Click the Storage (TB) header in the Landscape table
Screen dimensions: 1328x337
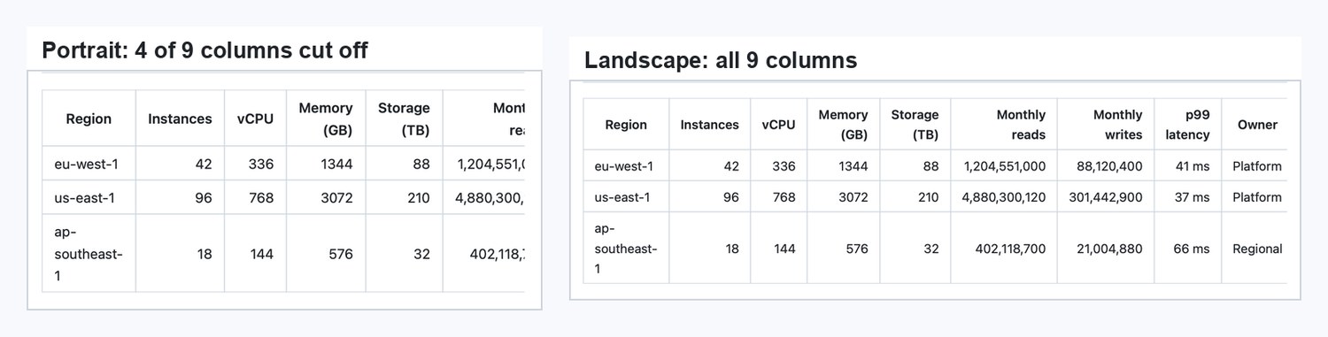pyautogui.click(x=915, y=125)
